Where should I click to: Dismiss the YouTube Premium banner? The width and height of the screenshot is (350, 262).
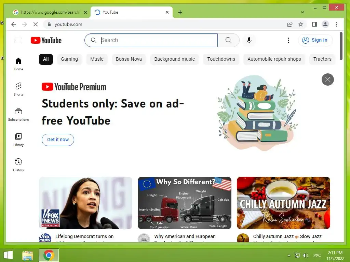tap(328, 79)
